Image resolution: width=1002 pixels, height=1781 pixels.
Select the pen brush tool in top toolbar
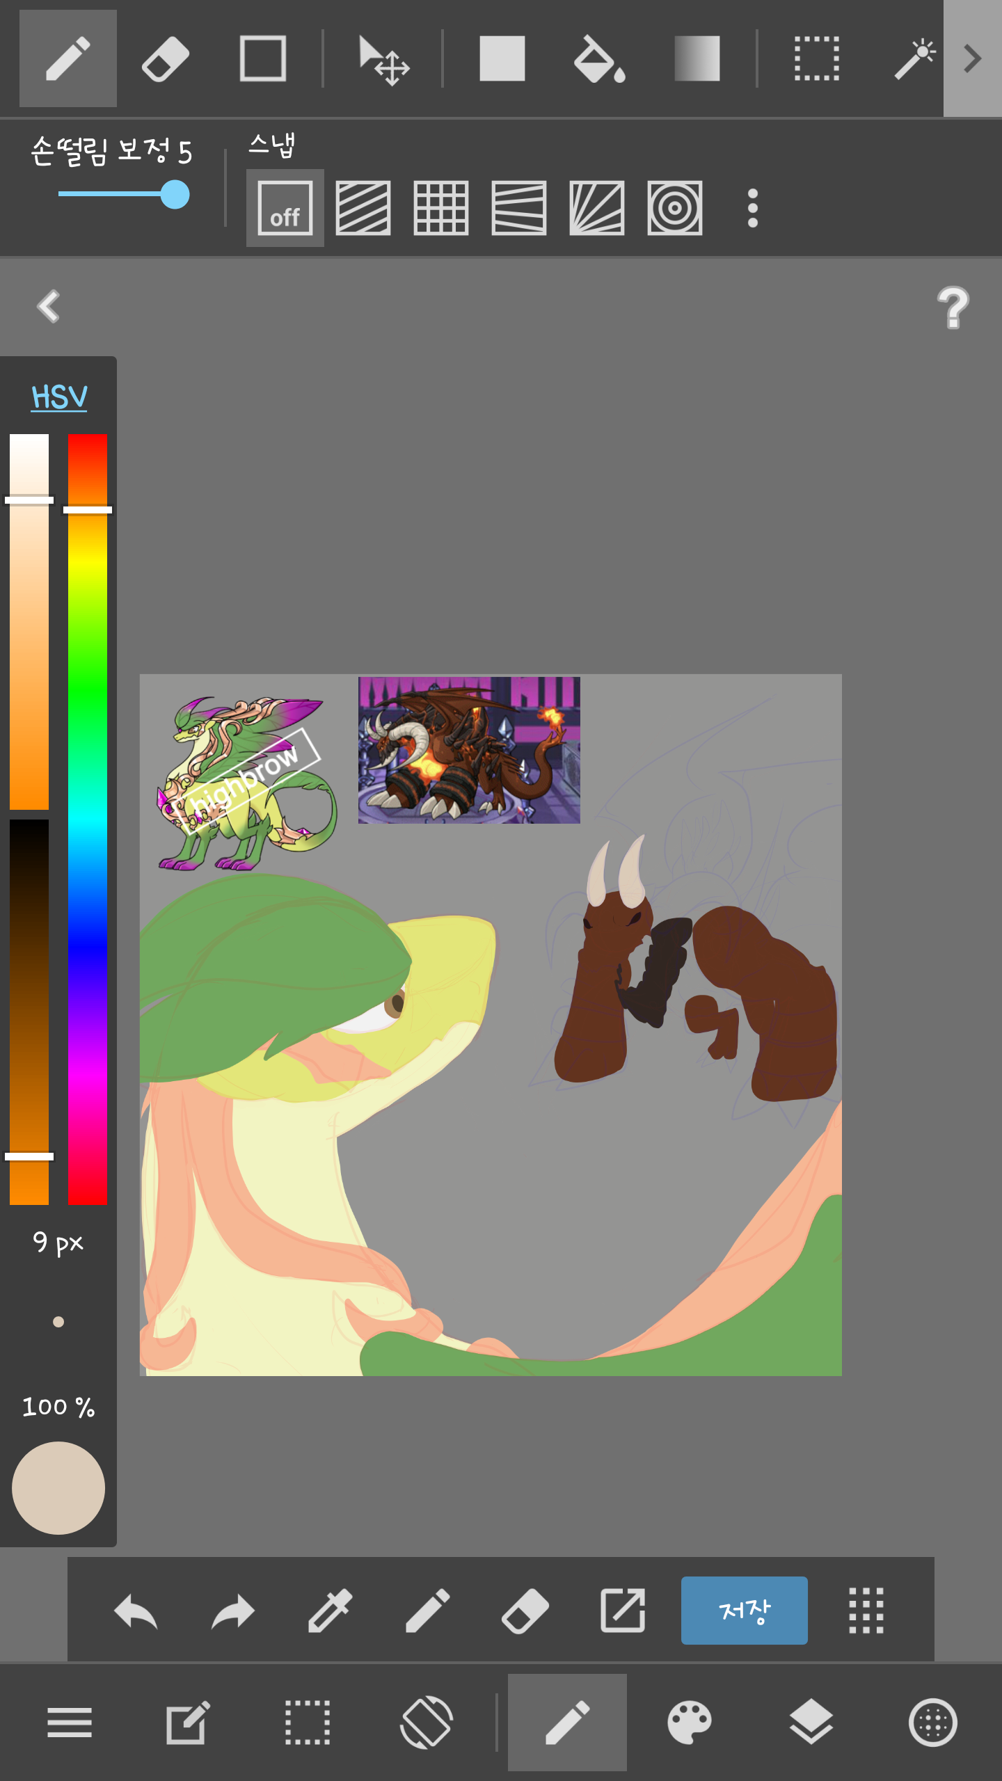tap(67, 58)
